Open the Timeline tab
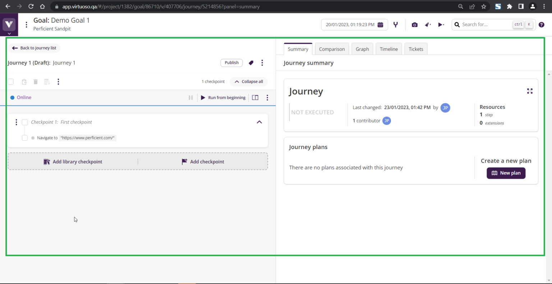This screenshot has width=552, height=284. [x=388, y=49]
